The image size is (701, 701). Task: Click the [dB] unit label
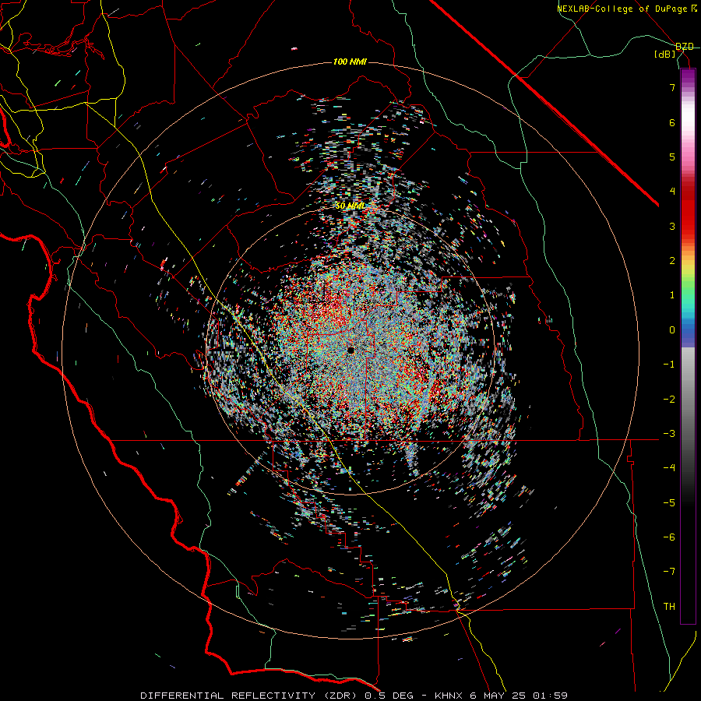pyautogui.click(x=665, y=55)
